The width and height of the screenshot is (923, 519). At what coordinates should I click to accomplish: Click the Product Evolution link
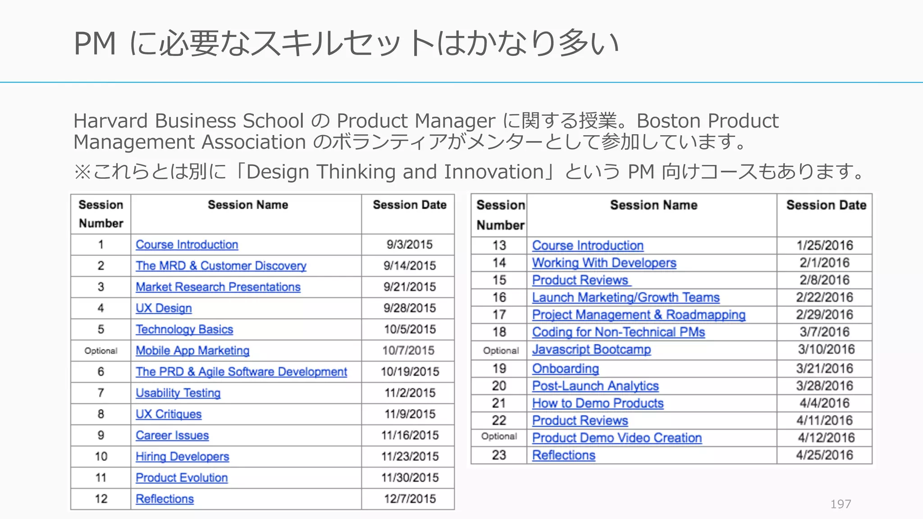click(182, 478)
